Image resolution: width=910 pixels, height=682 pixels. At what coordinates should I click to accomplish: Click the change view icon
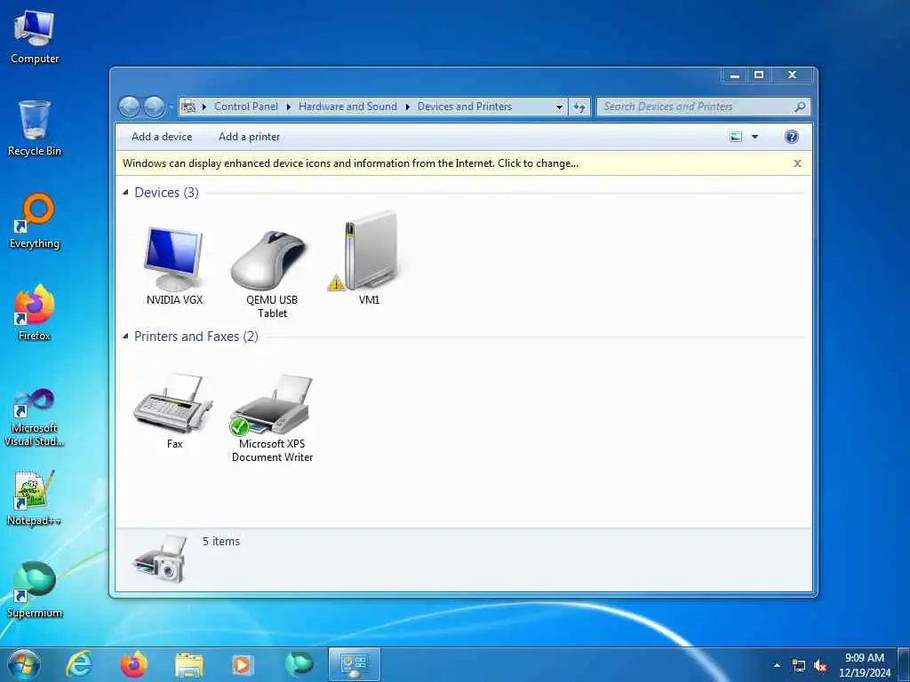736,137
